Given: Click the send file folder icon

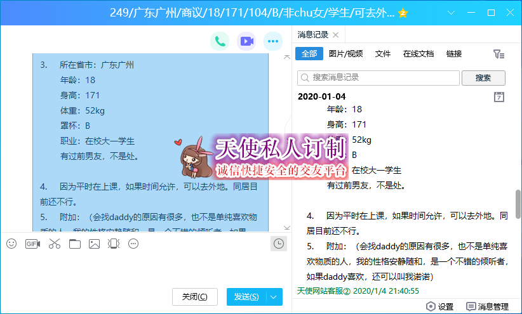Looking at the screenshot, I should [75, 244].
